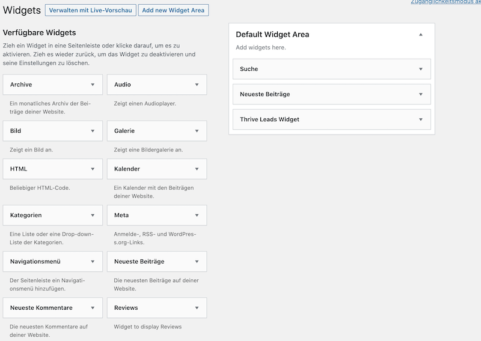Click the 'Zeigt einen Audioplayer.' description
This screenshot has width=481, height=341.
[x=145, y=103]
